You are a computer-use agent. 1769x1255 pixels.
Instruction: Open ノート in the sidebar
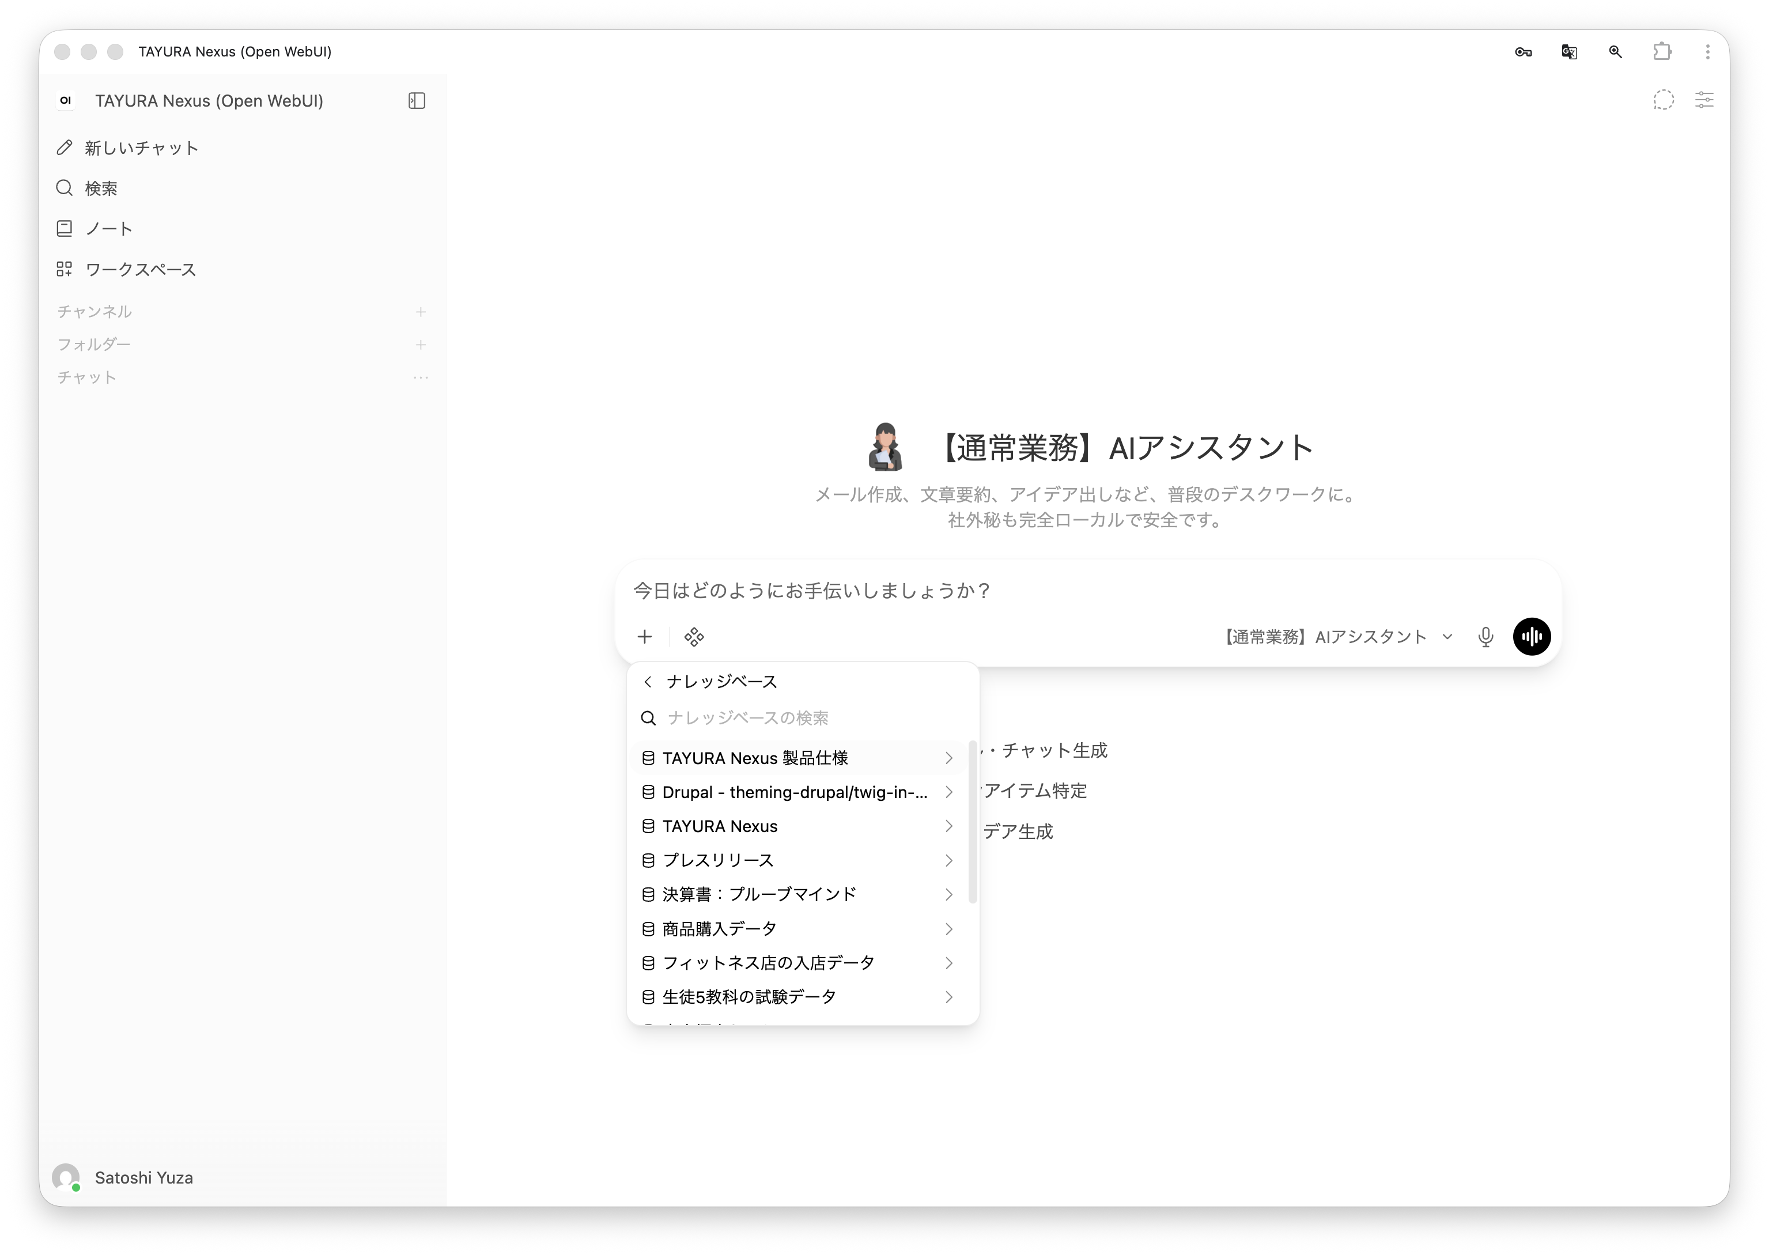(242, 229)
